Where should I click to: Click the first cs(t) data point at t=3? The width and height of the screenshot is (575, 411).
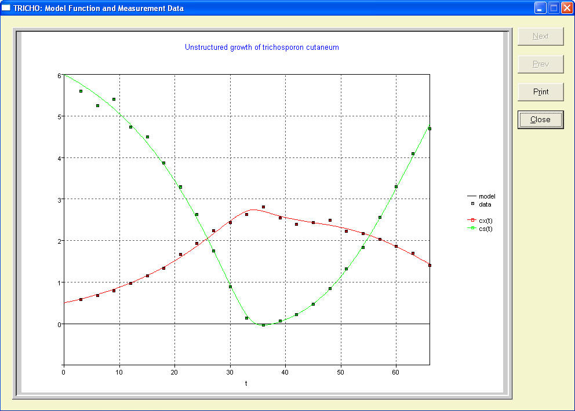81,91
